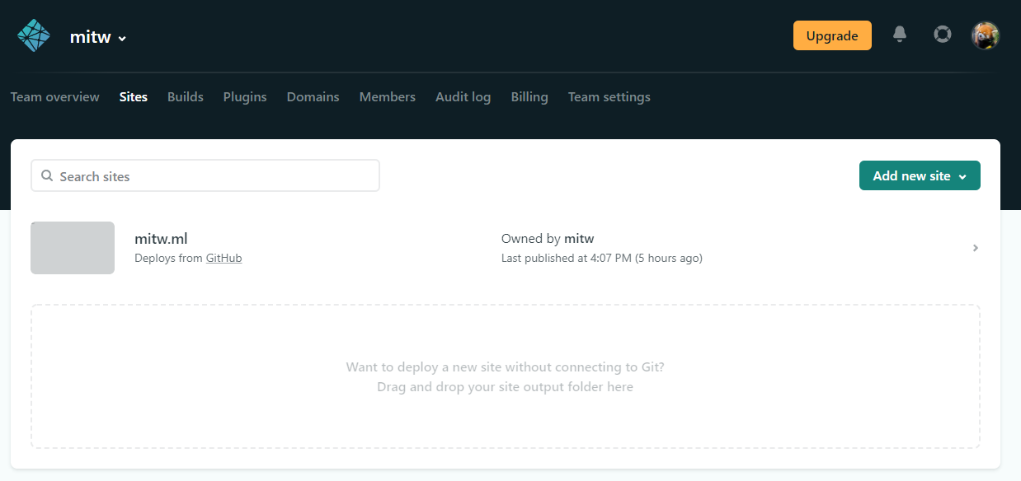Open the Audit log tab
The image size is (1021, 481).
(x=463, y=97)
